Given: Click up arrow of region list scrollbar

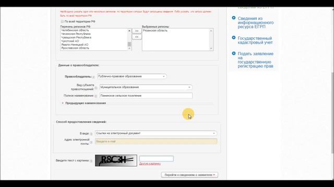Looking at the screenshot, I should coord(129,31).
